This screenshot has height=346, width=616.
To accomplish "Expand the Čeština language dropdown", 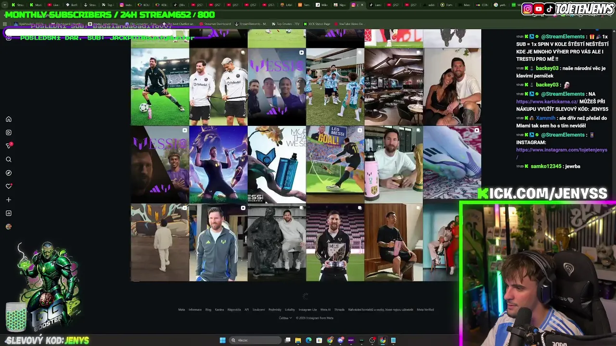I will tap(285, 318).
